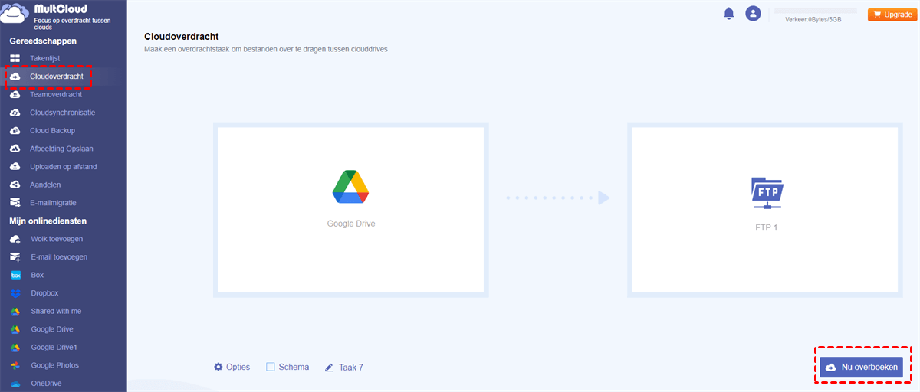Enable the Schema checkbox
The image size is (920, 392).
coord(271,367)
